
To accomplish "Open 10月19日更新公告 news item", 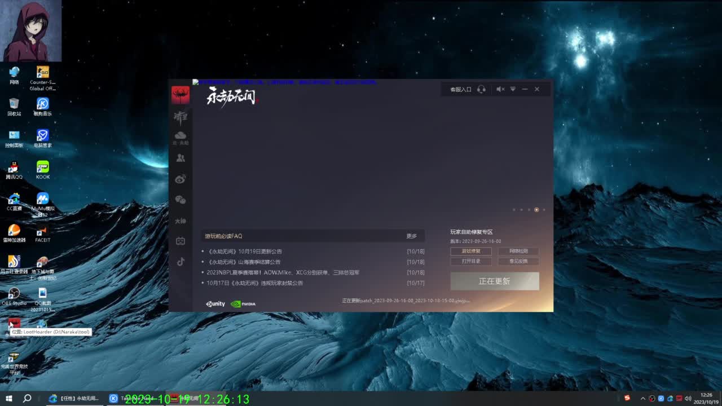I will click(244, 251).
